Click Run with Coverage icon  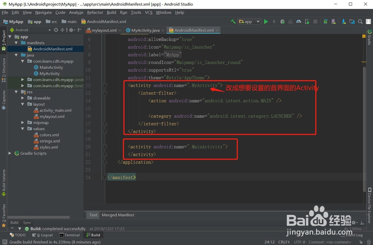[291, 22]
